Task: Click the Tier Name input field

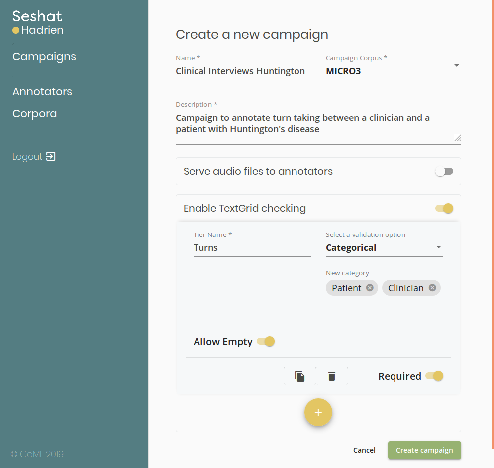Action: (252, 248)
